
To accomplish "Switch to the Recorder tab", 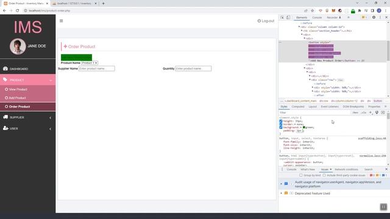I will pos(333,18).
